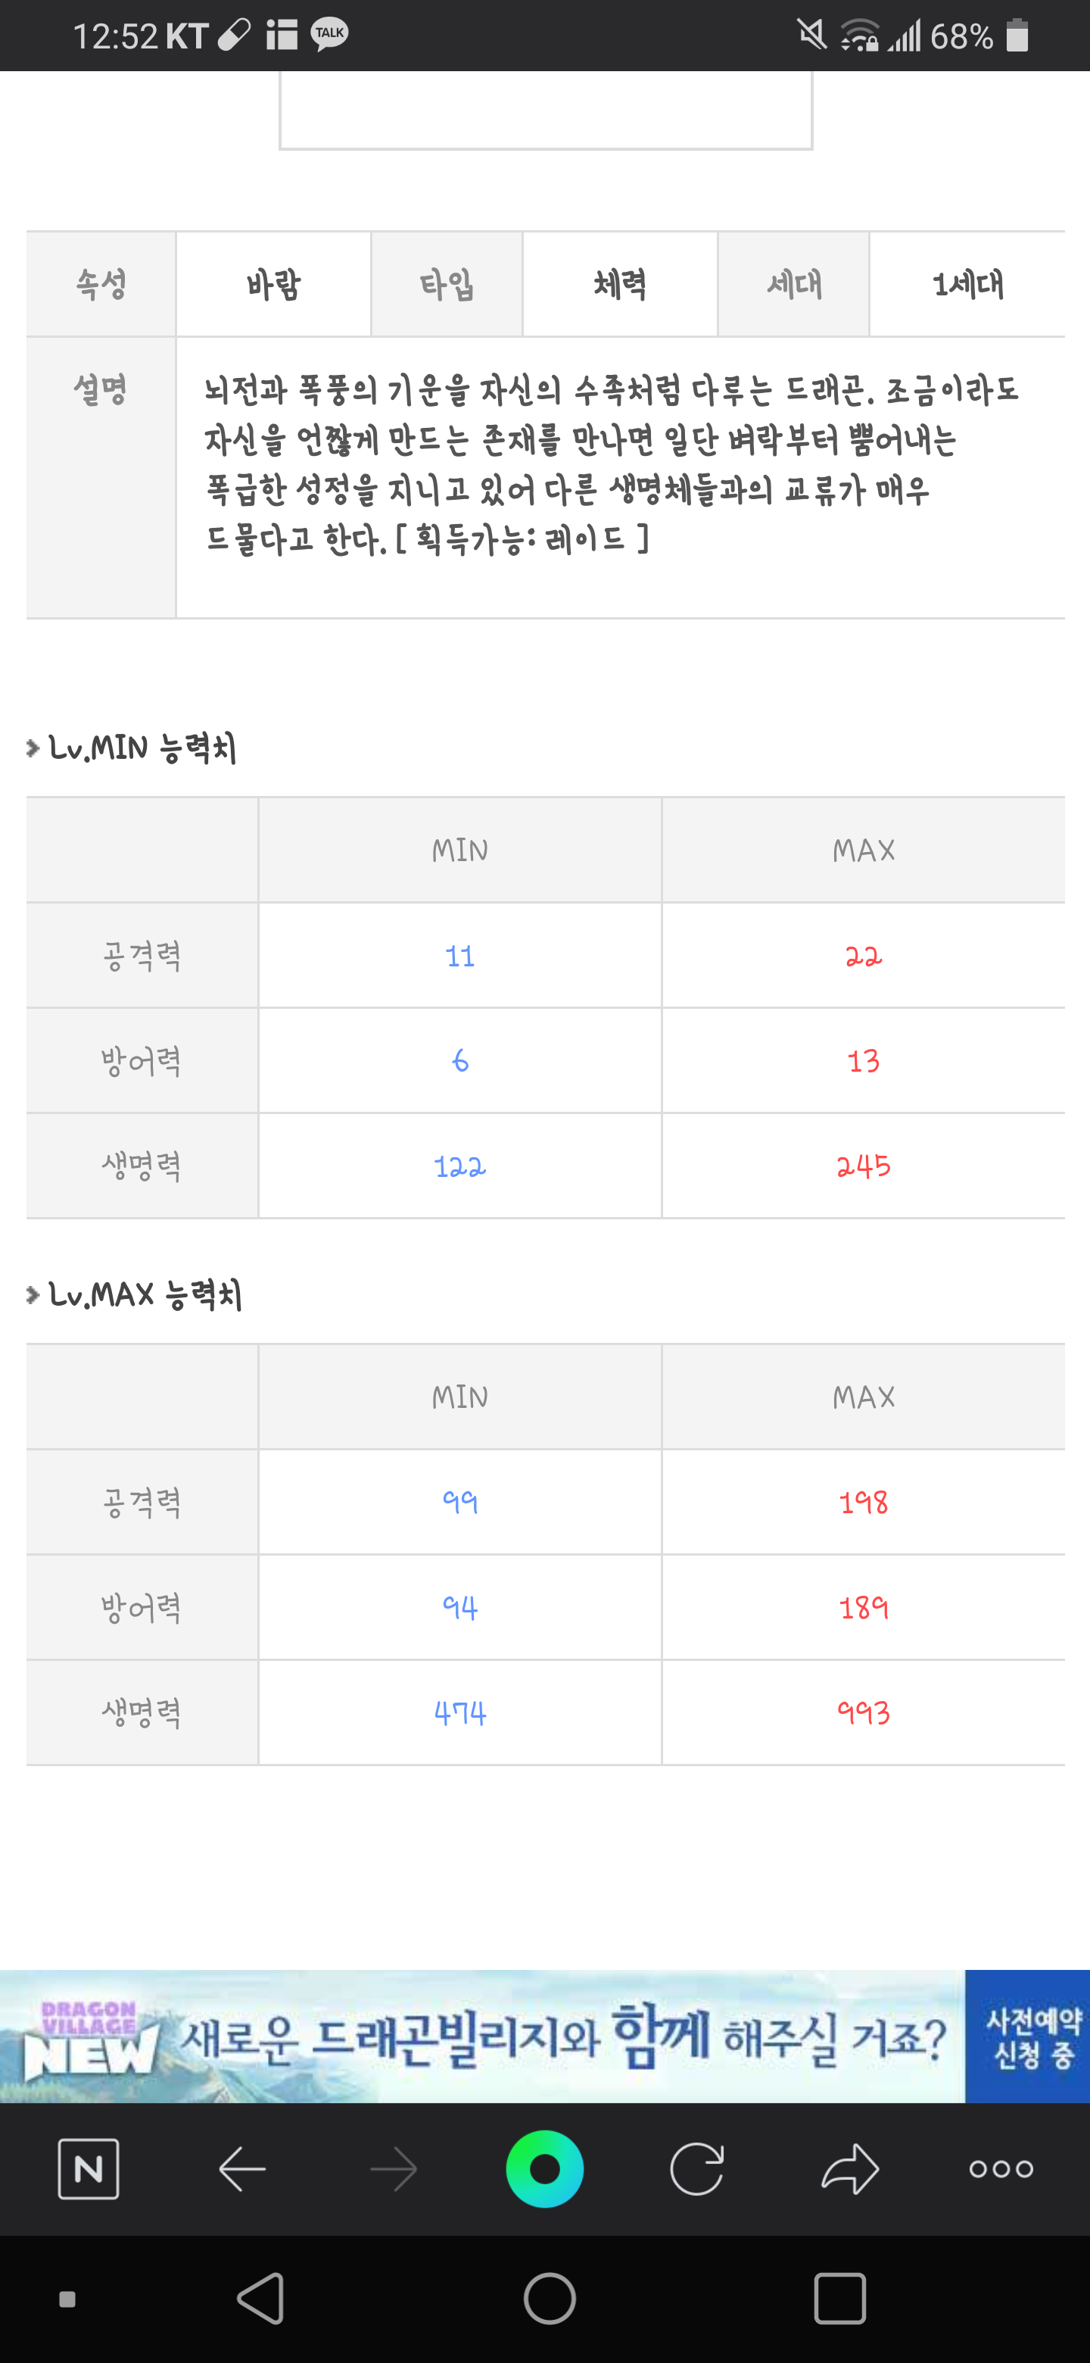Tap the 속성 header cell
The height and width of the screenshot is (2363, 1090).
101,284
